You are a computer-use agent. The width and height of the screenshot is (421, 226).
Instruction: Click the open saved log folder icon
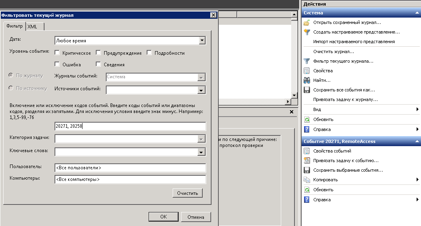307,23
